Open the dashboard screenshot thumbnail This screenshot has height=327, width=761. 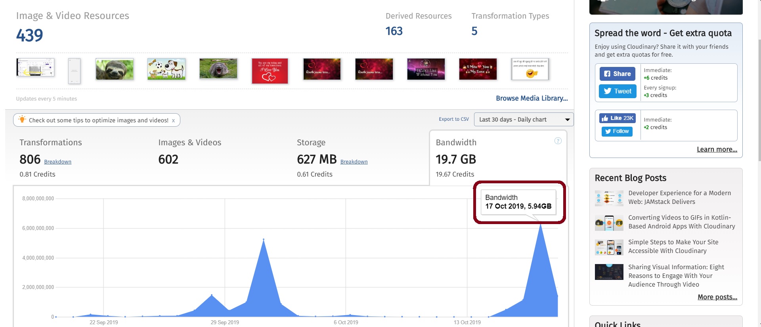pos(35,67)
